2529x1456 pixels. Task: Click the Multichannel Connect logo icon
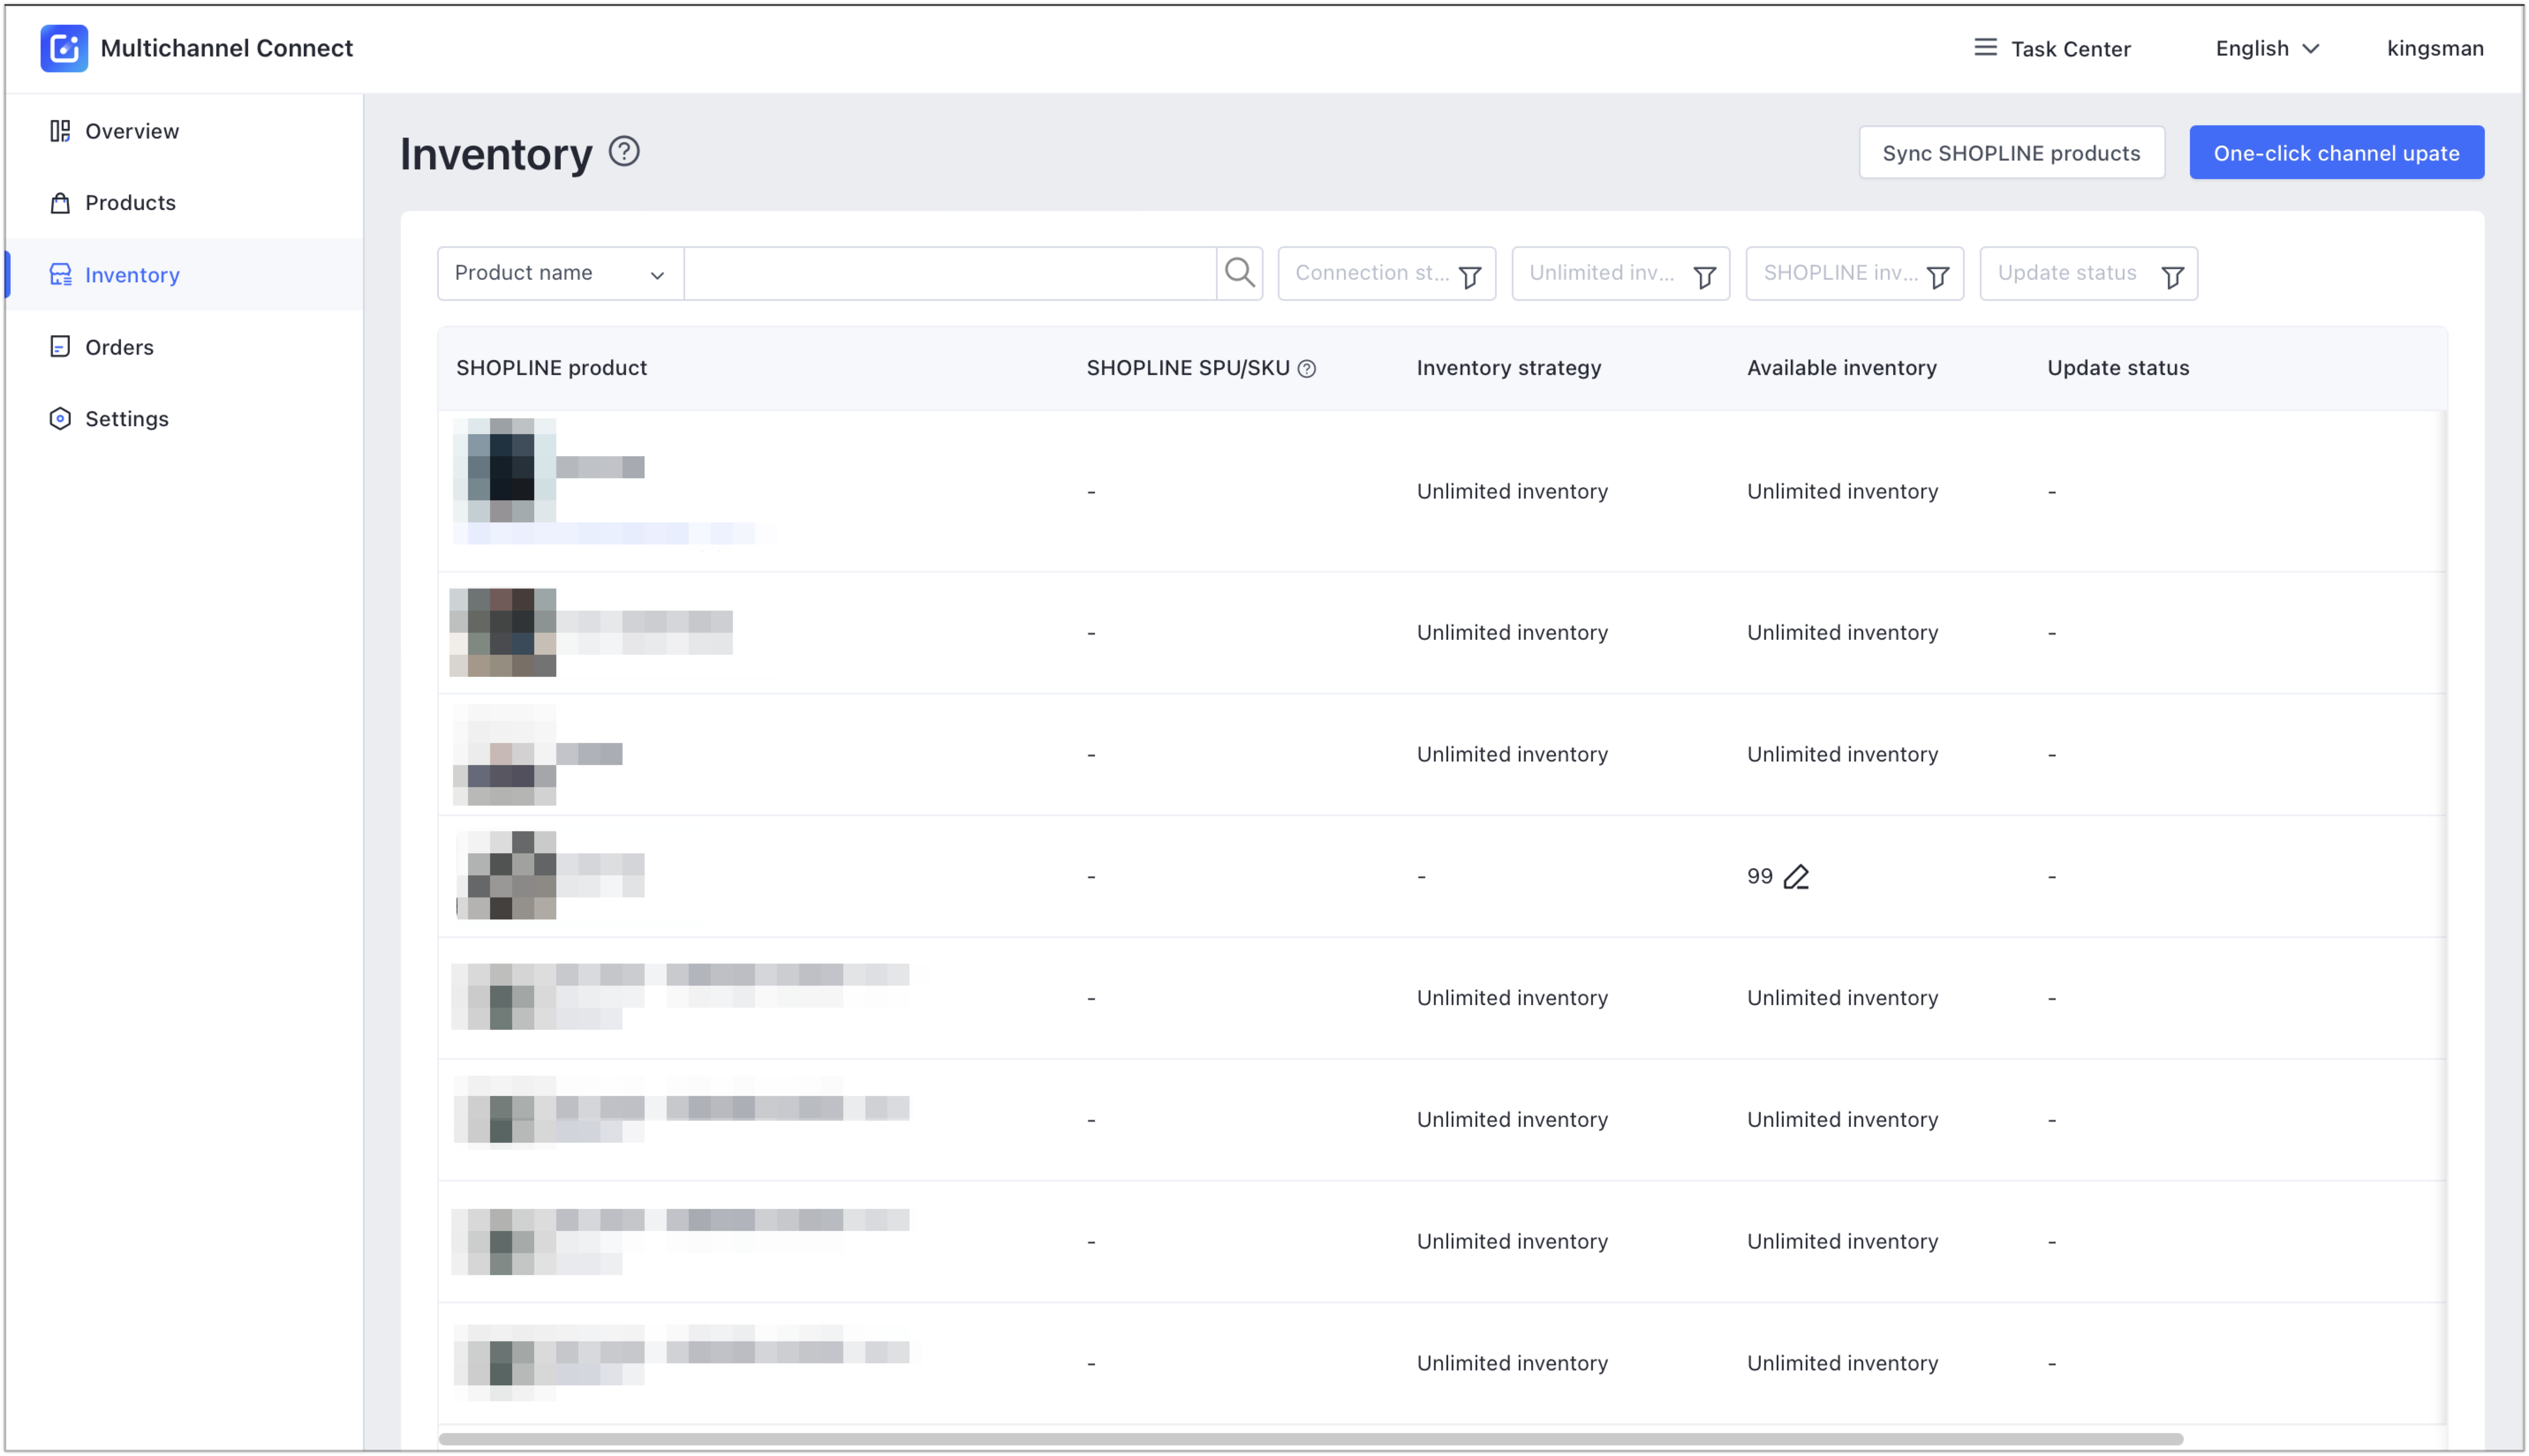click(x=64, y=48)
